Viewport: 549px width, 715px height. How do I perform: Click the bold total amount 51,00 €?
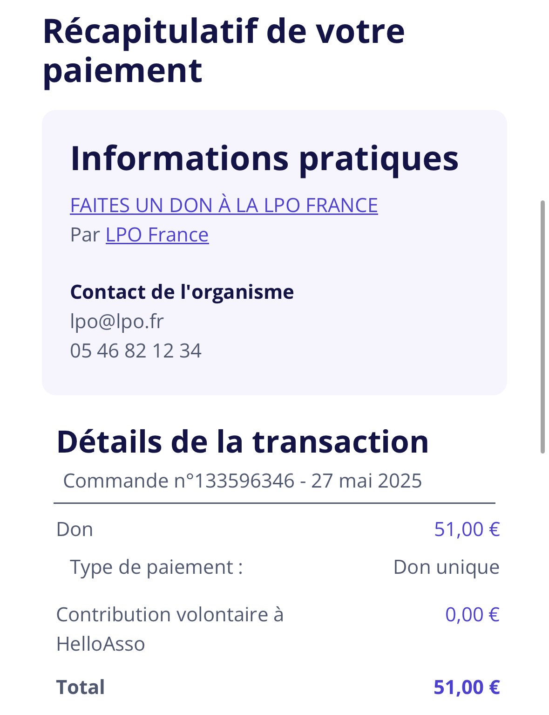click(x=467, y=687)
